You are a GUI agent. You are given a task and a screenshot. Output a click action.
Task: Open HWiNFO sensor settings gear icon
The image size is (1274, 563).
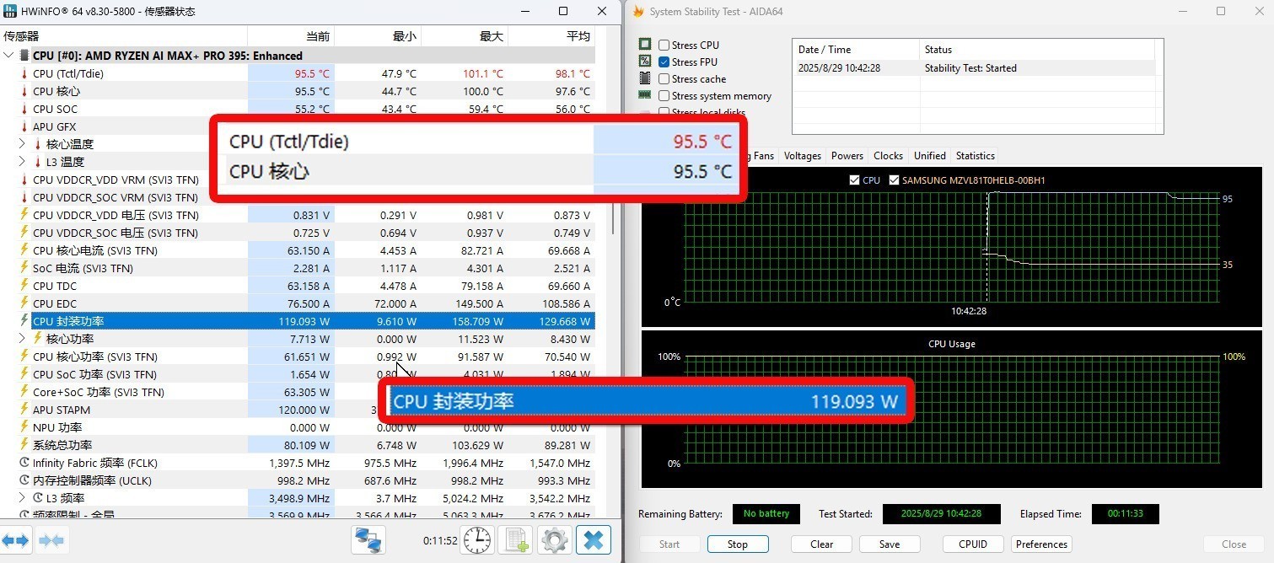554,540
